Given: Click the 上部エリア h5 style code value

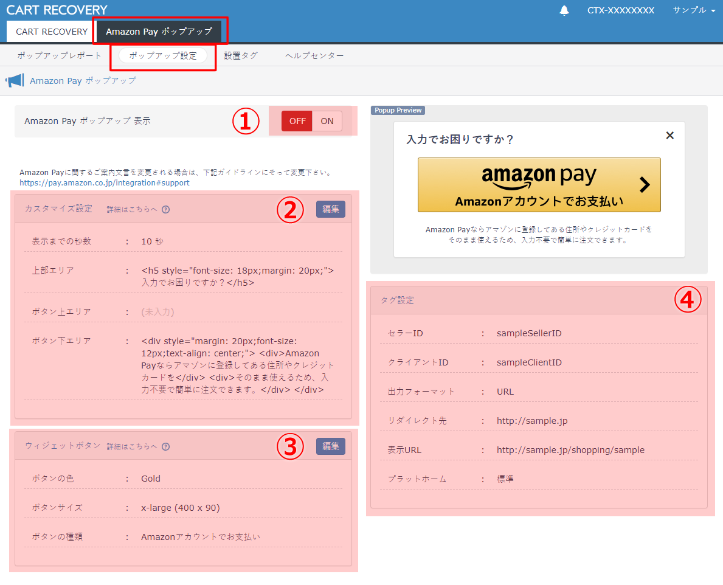Looking at the screenshot, I should coord(238,277).
